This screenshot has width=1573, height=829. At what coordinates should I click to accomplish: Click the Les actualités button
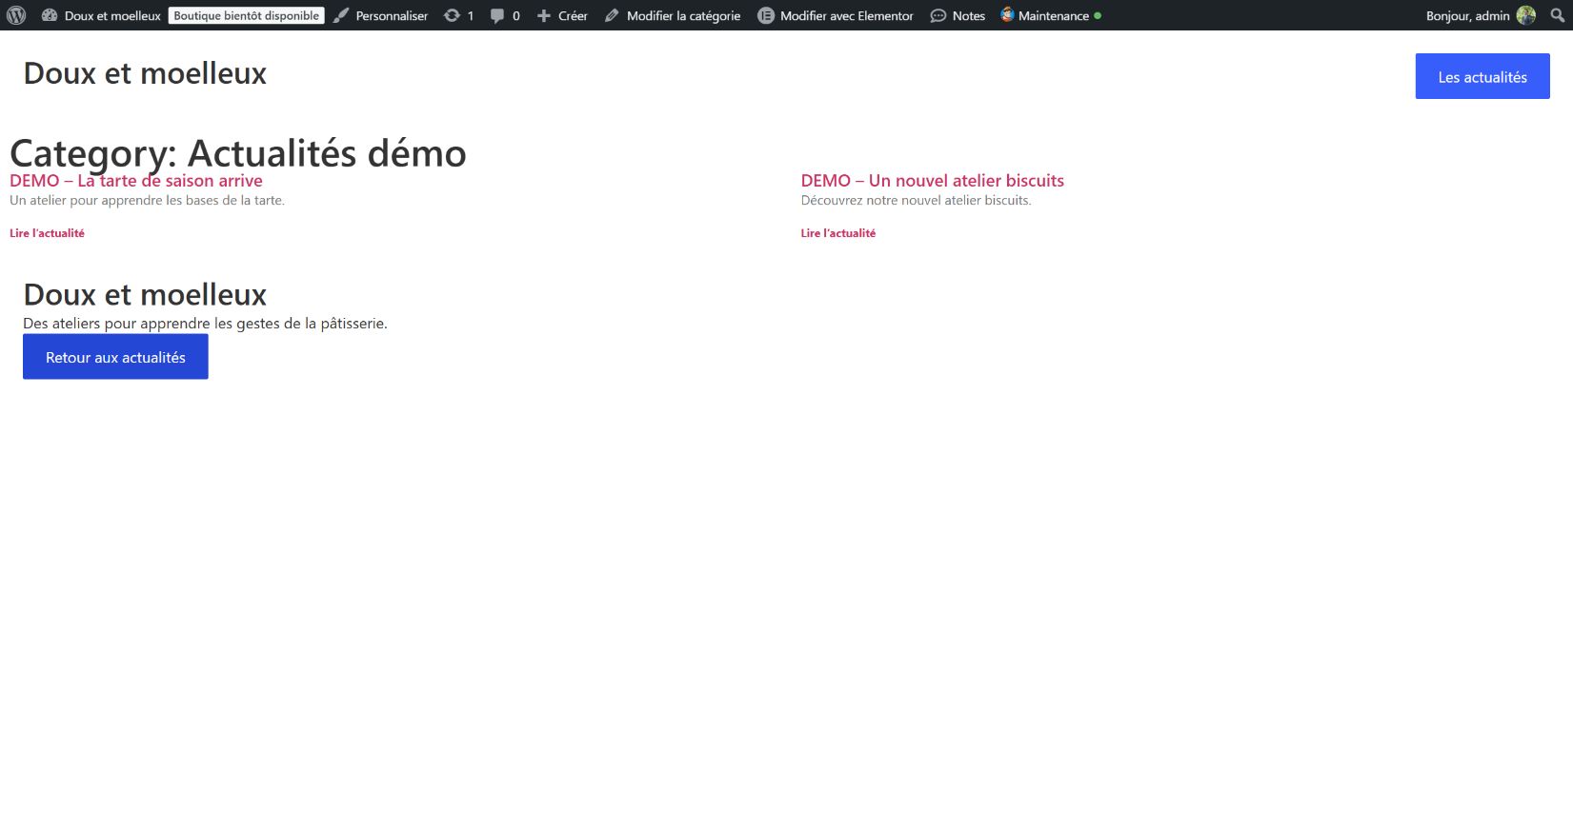click(x=1482, y=76)
